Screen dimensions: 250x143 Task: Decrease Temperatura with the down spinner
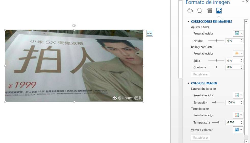(x=241, y=123)
